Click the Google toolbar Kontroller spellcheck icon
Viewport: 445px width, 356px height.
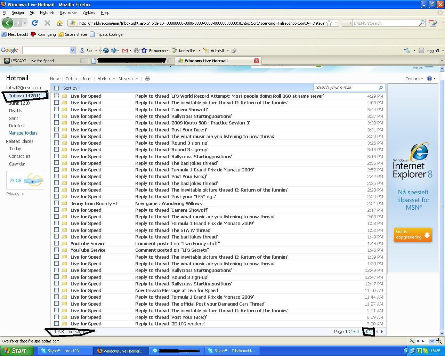174,50
